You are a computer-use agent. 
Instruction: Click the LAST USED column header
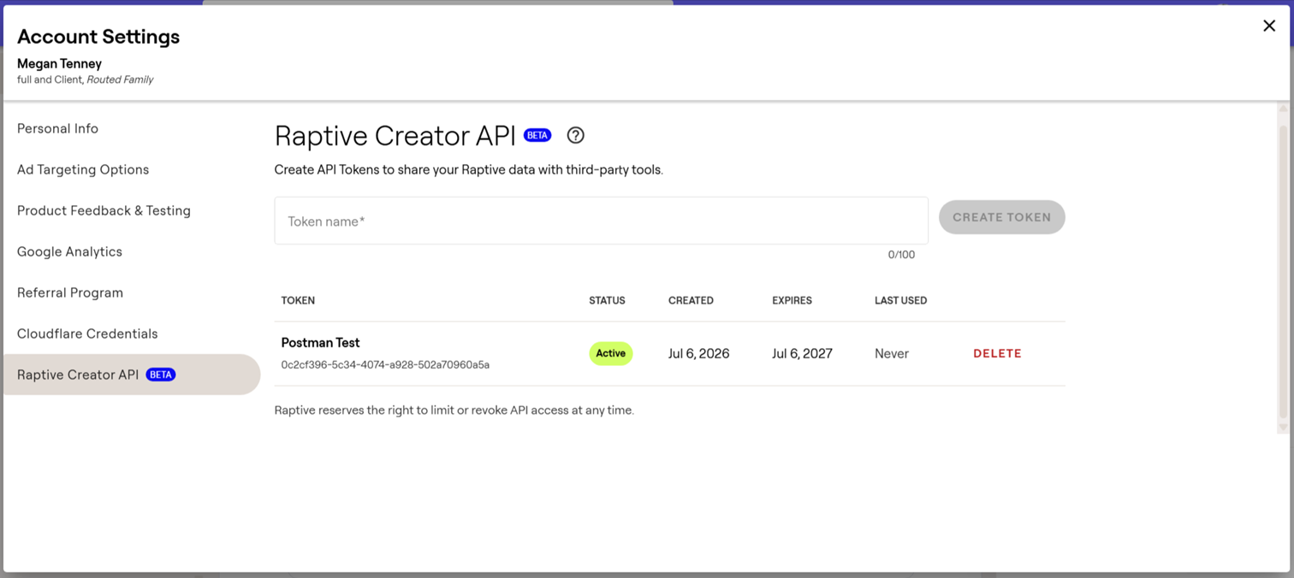900,300
